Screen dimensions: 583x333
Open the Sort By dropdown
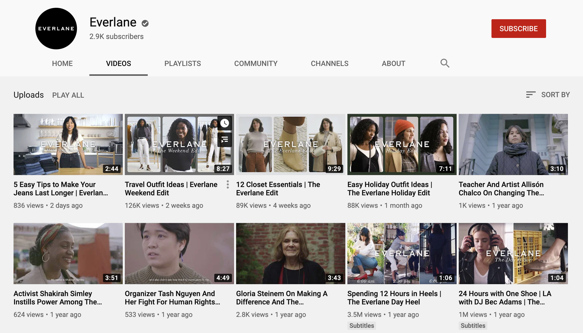point(548,95)
